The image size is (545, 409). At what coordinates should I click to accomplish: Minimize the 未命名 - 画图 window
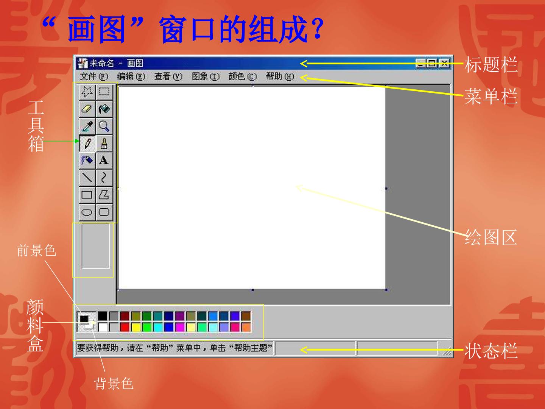click(421, 63)
